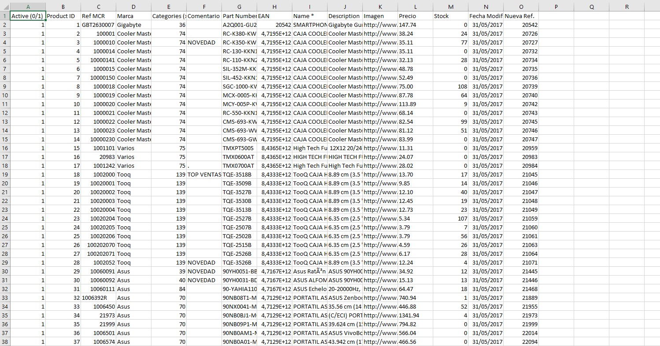Image resolution: width=660 pixels, height=346 pixels.
Task: Select price cell 1341.94
Action: (416, 315)
